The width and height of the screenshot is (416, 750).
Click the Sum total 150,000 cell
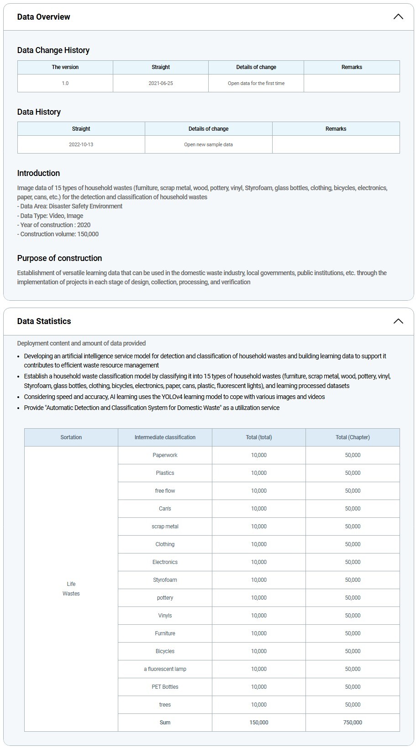[259, 723]
